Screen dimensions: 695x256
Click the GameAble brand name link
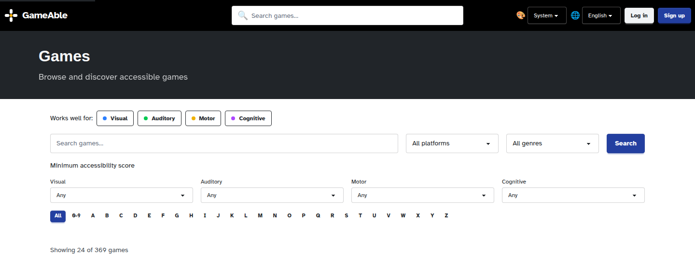(x=45, y=15)
